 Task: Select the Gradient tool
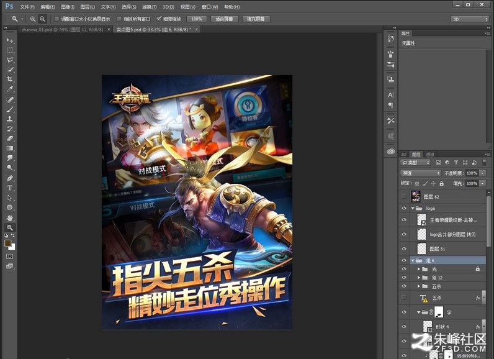tap(10, 148)
